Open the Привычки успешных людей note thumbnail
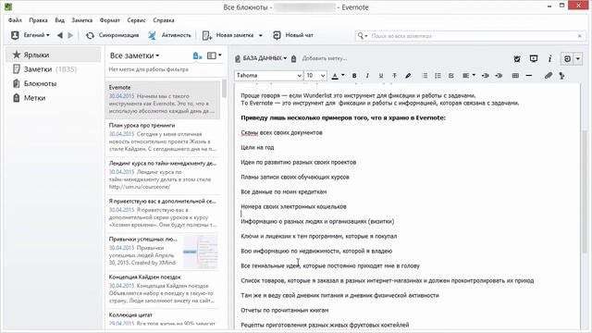 (x=201, y=252)
